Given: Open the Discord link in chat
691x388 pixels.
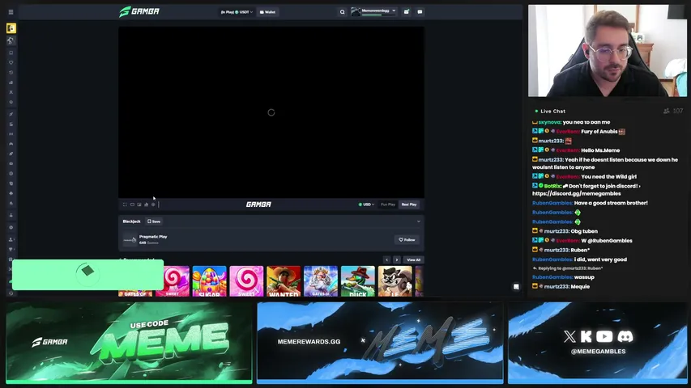Looking at the screenshot, I should [x=577, y=193].
